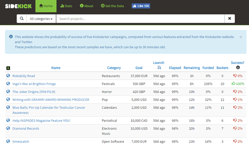
Task: Sort the table by Name
Action: tap(56, 68)
